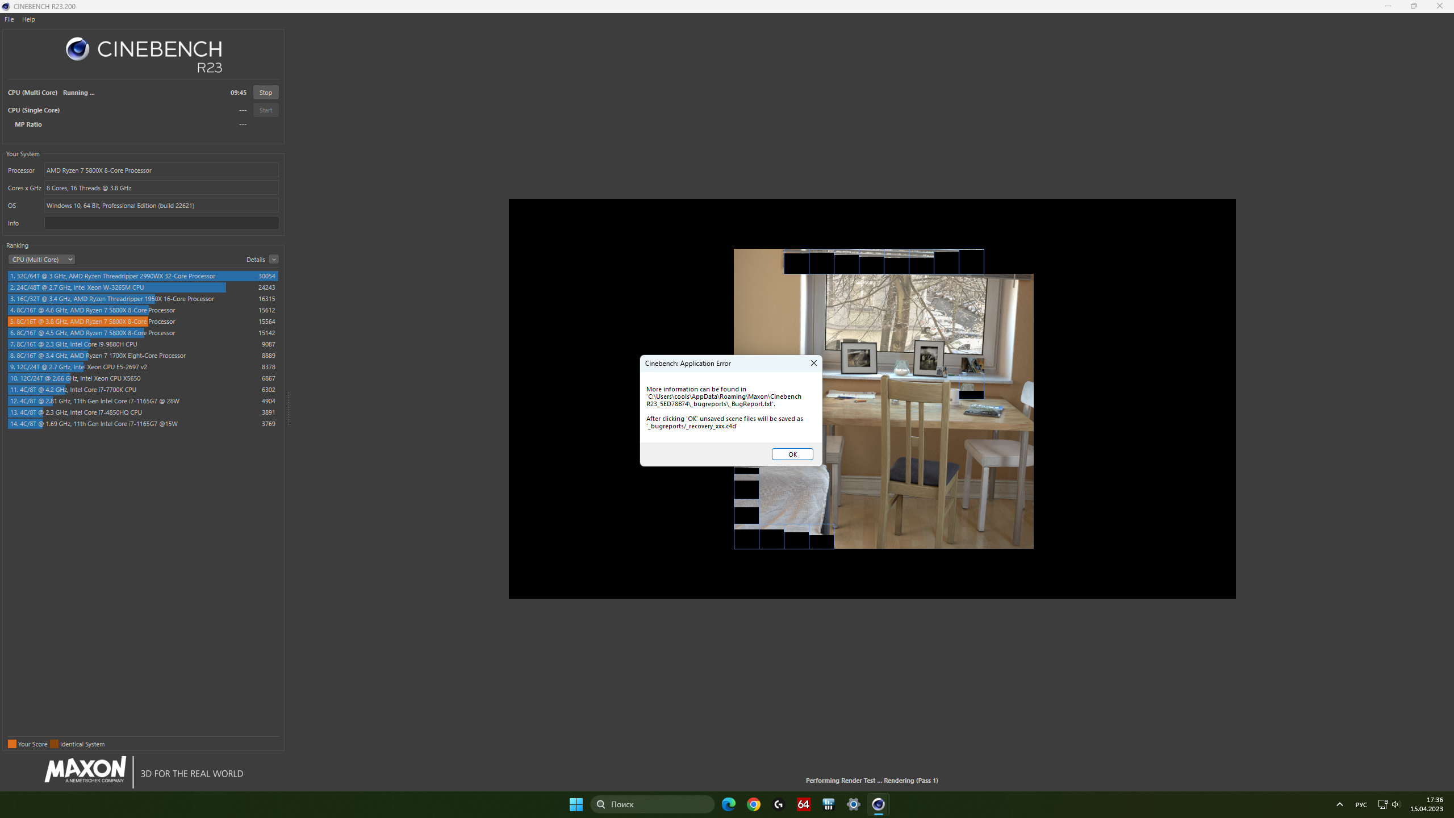Open the Help menu
1454x818 pixels.
pos(28,19)
